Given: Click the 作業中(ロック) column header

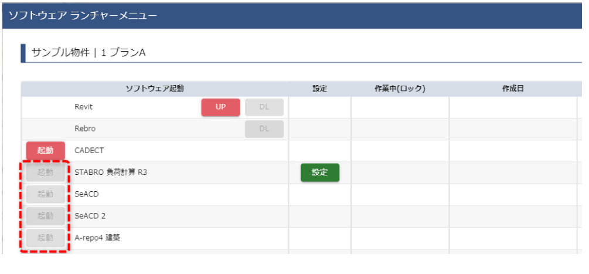Looking at the screenshot, I should pyautogui.click(x=400, y=89).
